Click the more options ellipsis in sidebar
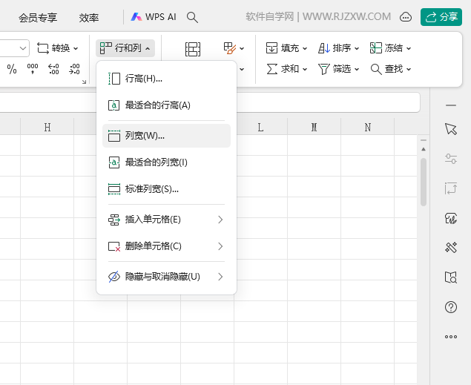 click(x=451, y=337)
